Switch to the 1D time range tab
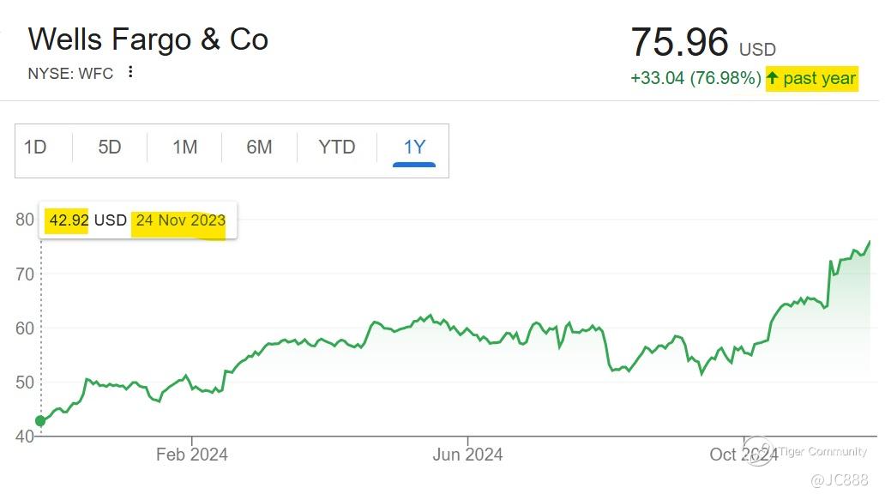Viewport: 885px width, 500px height. 35,148
